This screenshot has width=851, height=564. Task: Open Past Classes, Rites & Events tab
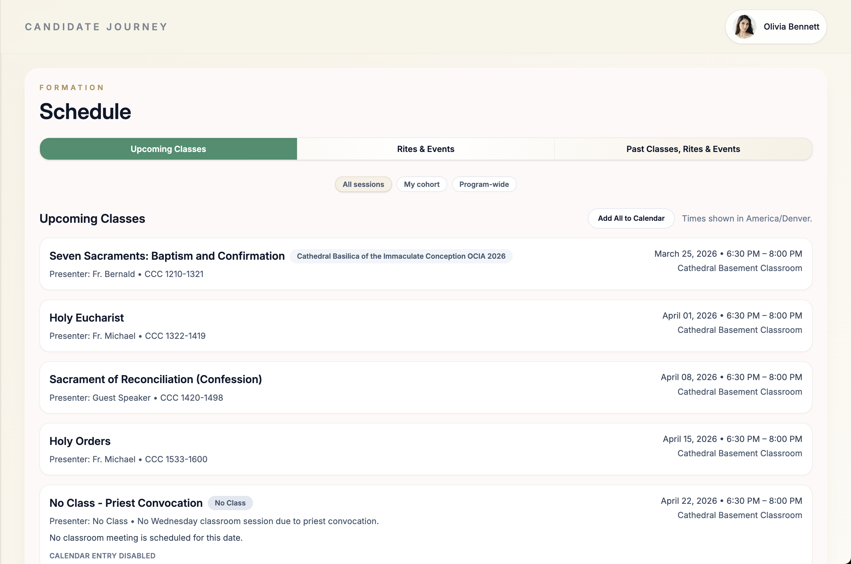pos(683,149)
